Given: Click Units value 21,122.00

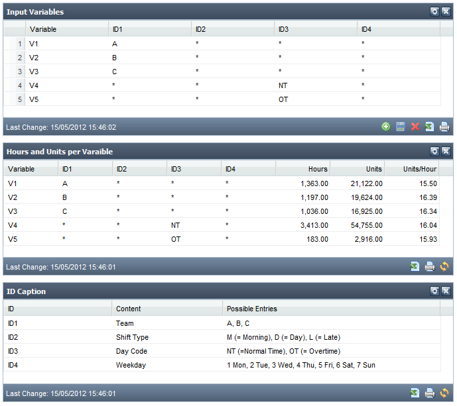Looking at the screenshot, I should (x=367, y=183).
